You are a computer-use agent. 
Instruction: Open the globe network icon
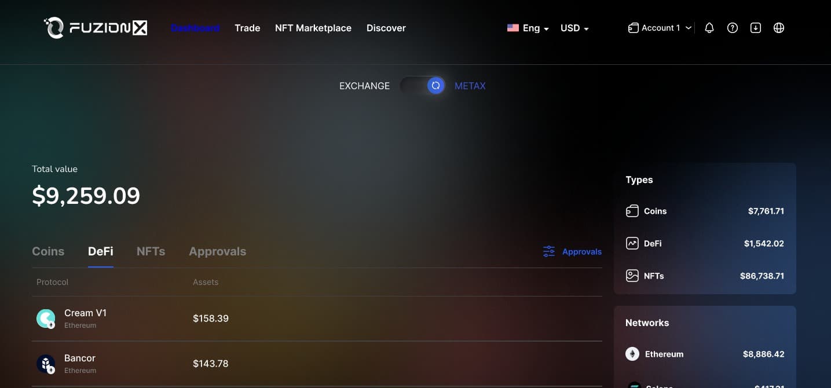click(x=778, y=28)
